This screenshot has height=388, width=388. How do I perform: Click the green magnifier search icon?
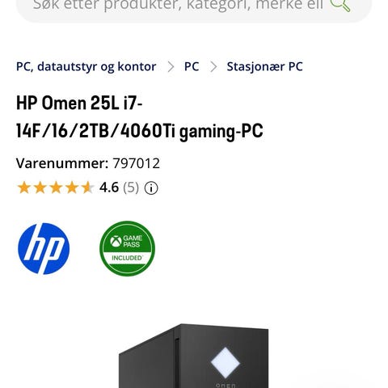(x=340, y=5)
